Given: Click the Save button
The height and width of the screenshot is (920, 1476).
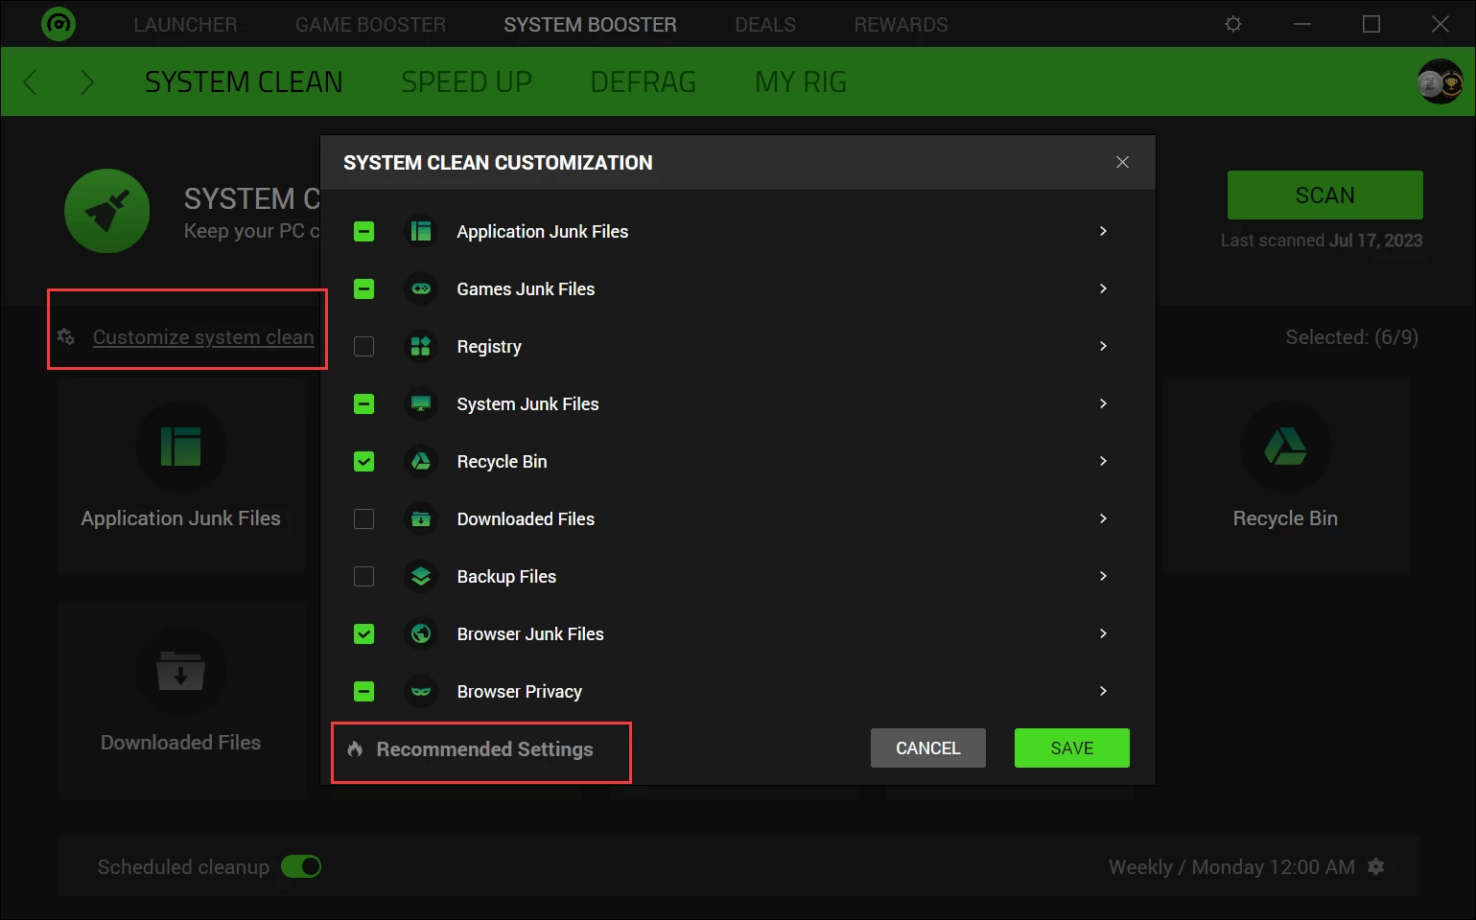Looking at the screenshot, I should pyautogui.click(x=1072, y=748).
